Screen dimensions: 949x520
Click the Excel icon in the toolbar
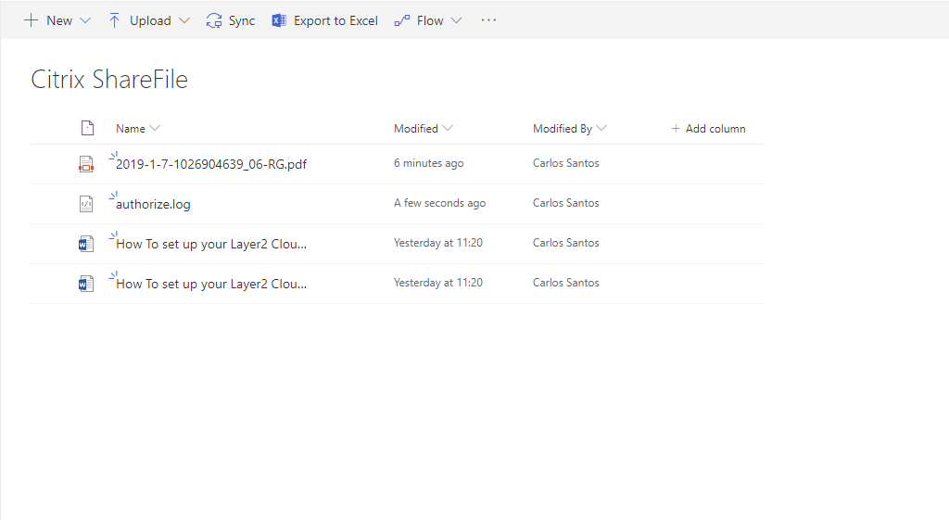[x=279, y=20]
